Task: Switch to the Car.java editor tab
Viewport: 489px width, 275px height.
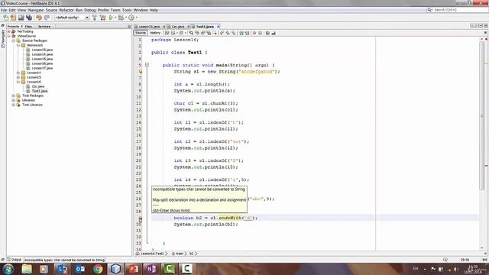Action: pyautogui.click(x=178, y=27)
